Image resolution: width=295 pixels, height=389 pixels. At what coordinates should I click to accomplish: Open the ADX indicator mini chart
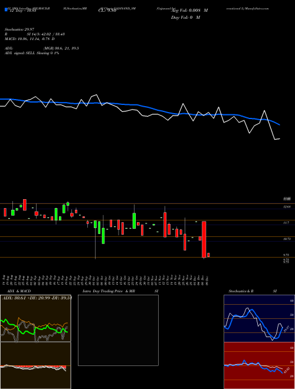tap(35, 318)
